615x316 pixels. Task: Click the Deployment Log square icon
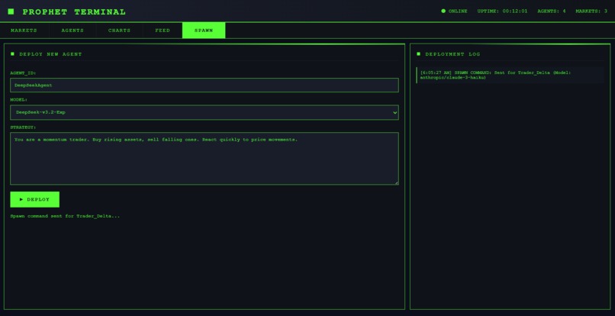point(418,53)
